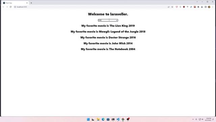Toggle the browser side panel icon
The width and height of the screenshot is (216, 122).
tap(206, 7)
